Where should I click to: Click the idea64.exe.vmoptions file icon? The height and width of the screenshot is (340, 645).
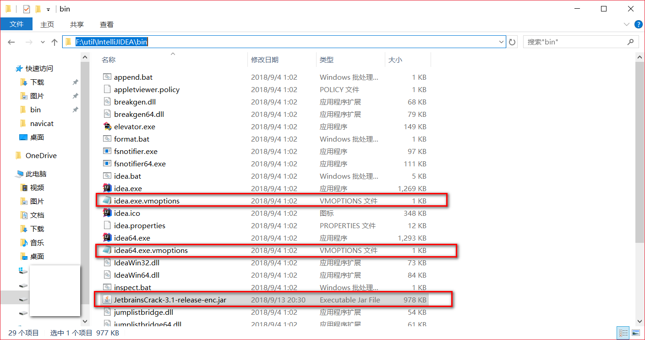[107, 250]
